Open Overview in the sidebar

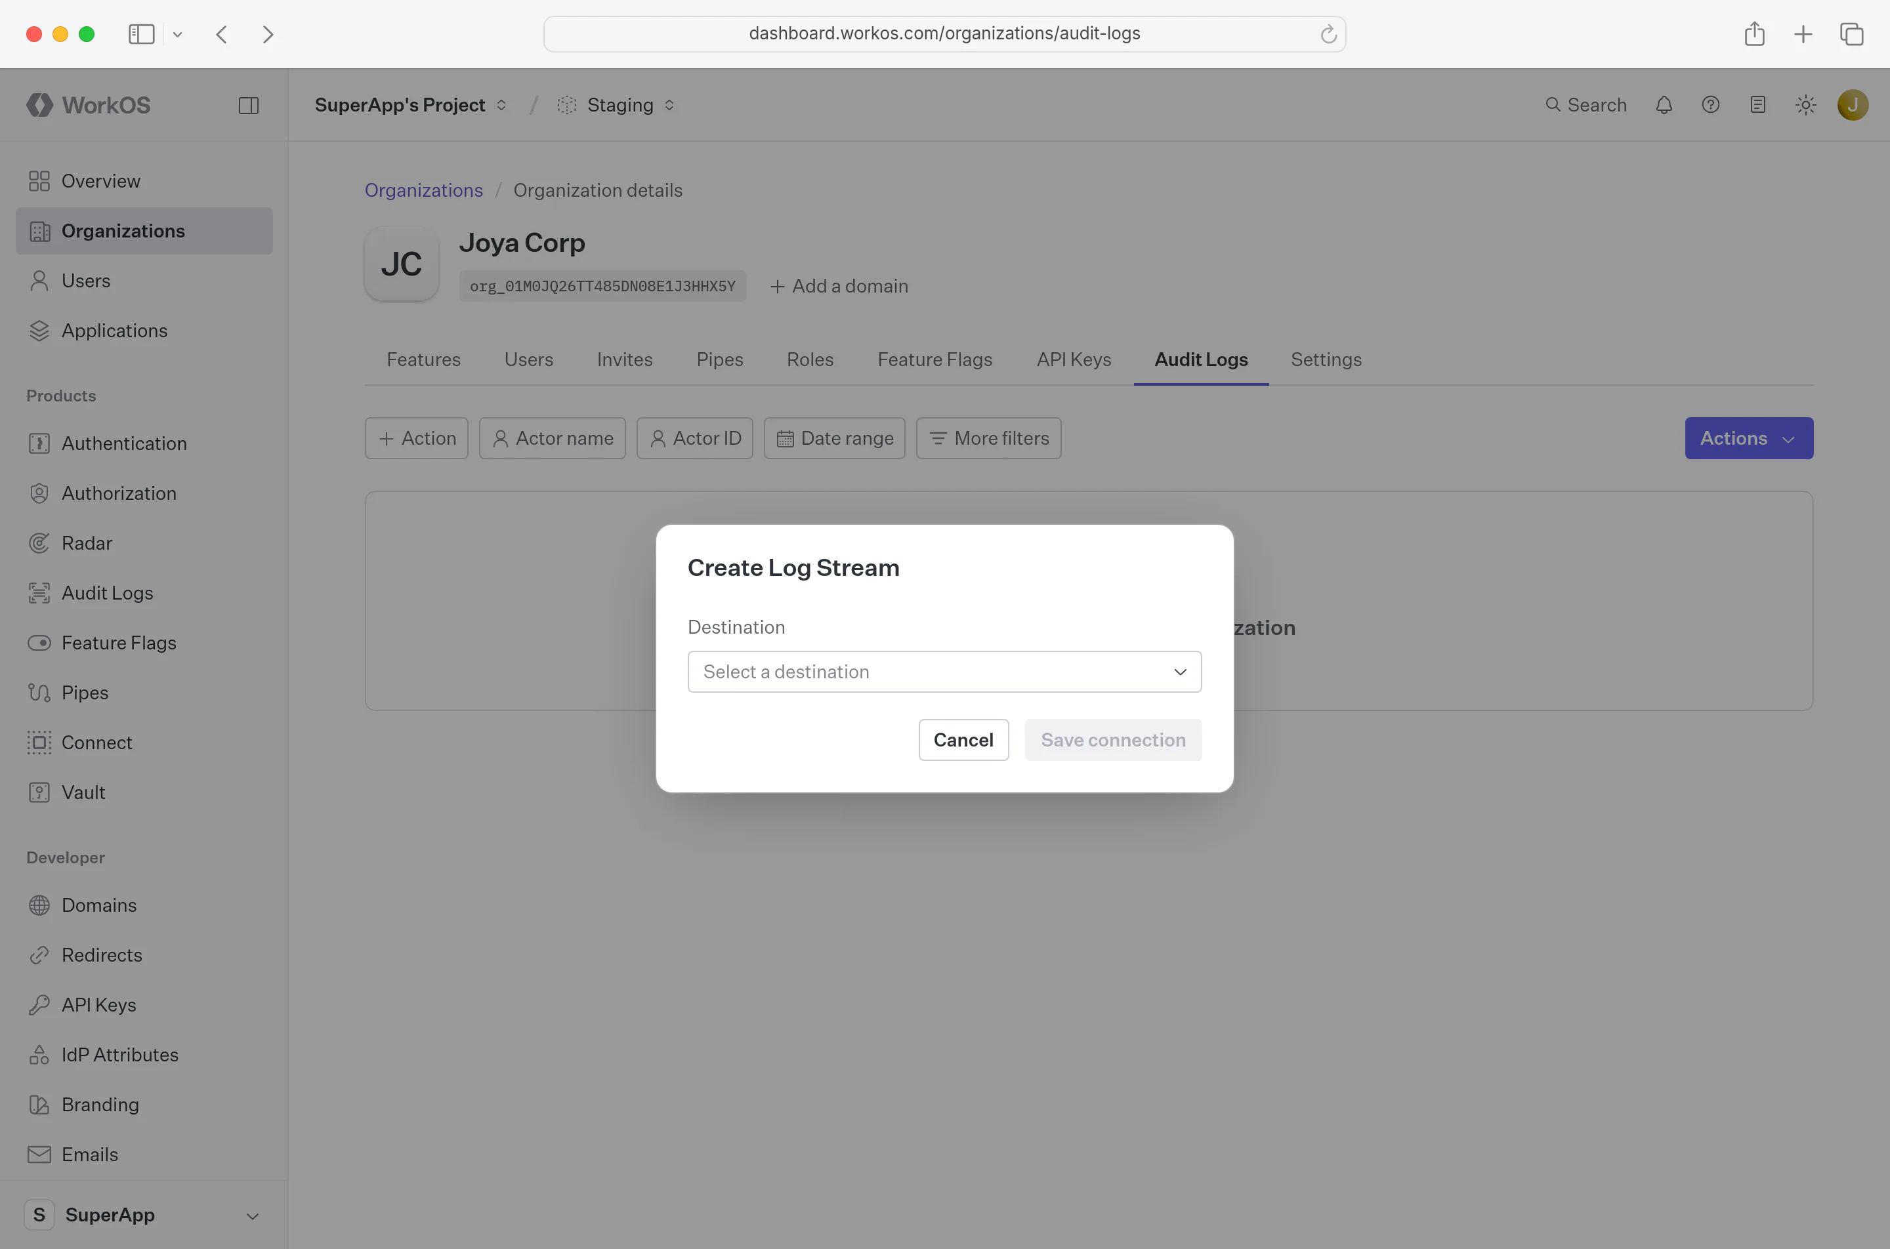144,181
